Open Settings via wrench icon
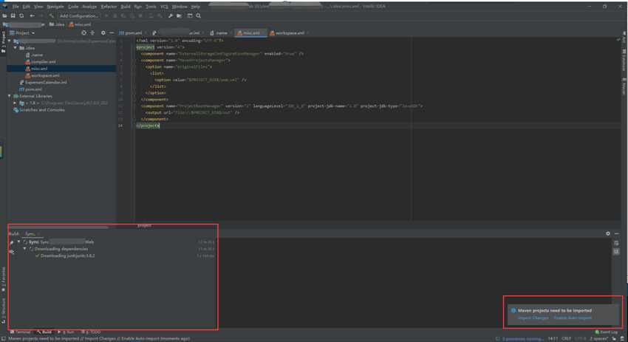 tap(171, 16)
